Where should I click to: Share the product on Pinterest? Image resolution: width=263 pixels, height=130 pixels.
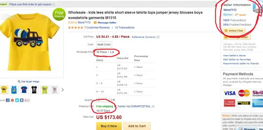(12, 100)
